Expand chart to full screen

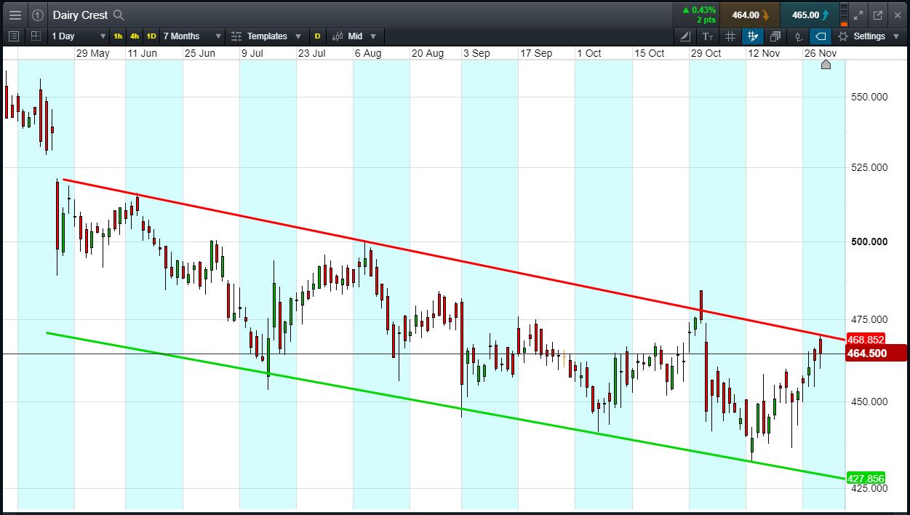pos(859,15)
